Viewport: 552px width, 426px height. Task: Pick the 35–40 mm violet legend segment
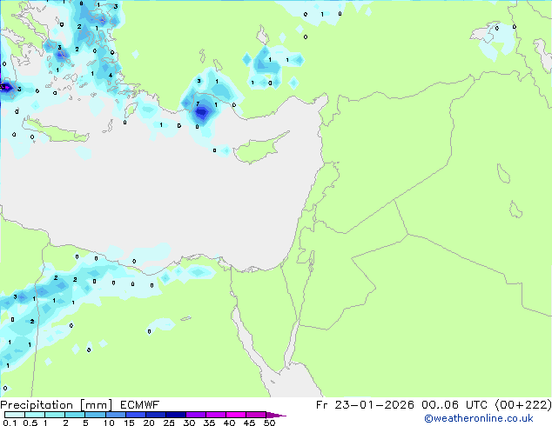coord(216,415)
